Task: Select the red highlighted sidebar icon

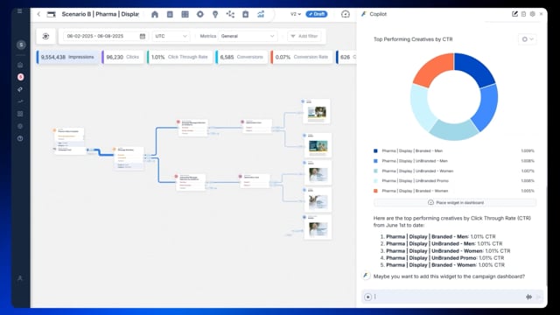Action: point(21,77)
